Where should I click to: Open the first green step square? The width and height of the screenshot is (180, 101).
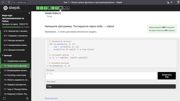pyautogui.click(x=38, y=8)
